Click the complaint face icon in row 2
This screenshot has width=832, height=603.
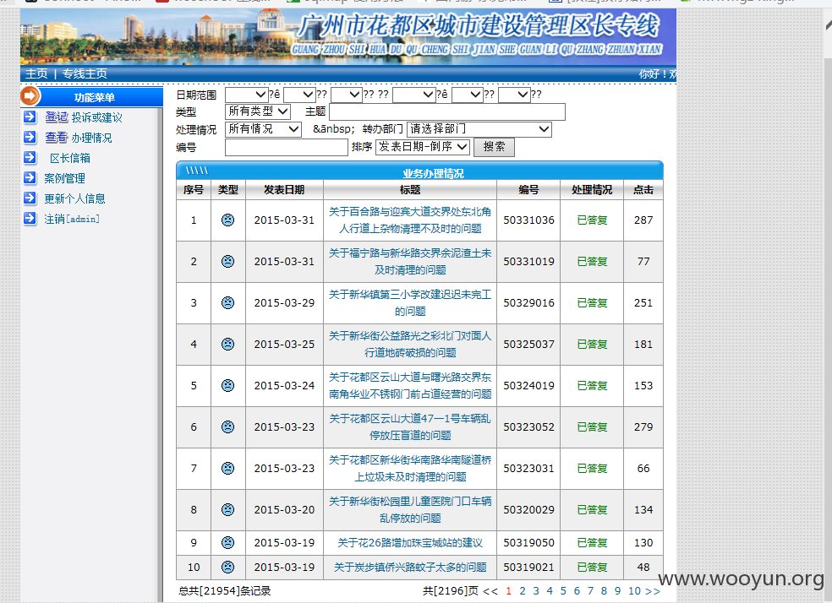tap(227, 261)
